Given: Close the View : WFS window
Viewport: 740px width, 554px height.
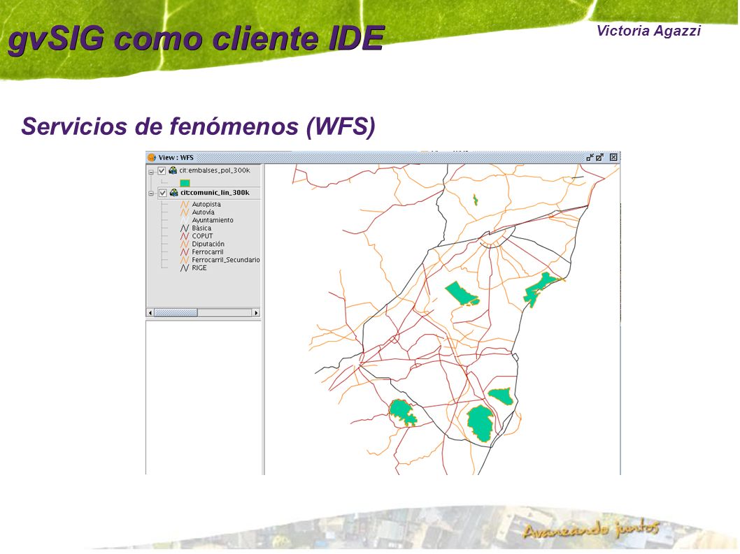Looking at the screenshot, I should (613, 157).
